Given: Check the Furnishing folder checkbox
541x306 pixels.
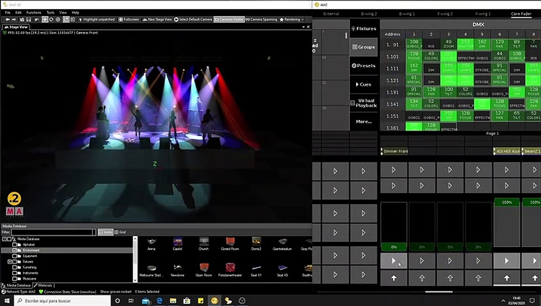Looking at the screenshot, I should point(15,267).
